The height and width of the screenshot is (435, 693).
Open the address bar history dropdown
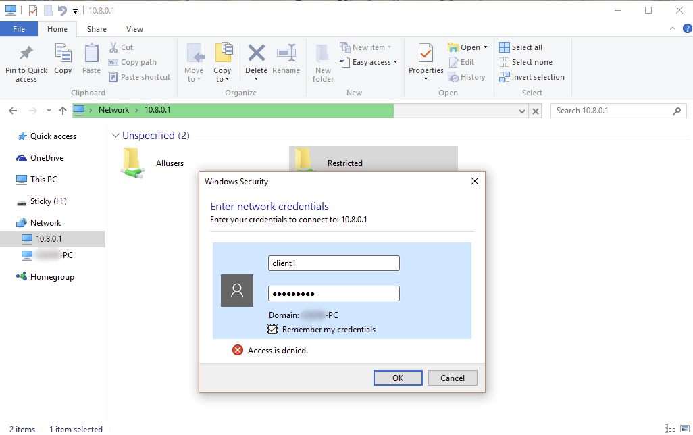(x=522, y=111)
